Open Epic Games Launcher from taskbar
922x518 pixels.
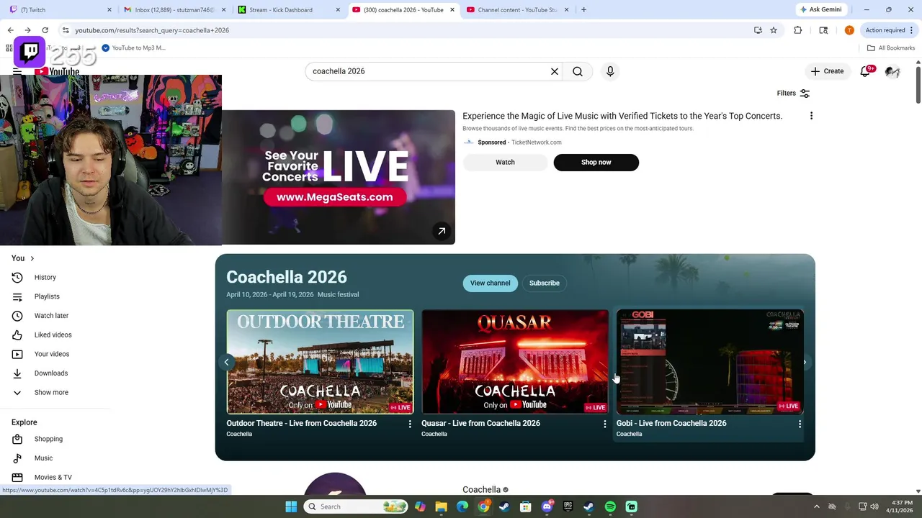pos(568,506)
